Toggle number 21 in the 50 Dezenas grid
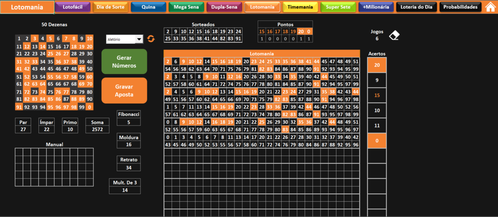Screen dimensions: 498x217 pyautogui.click(x=19, y=54)
